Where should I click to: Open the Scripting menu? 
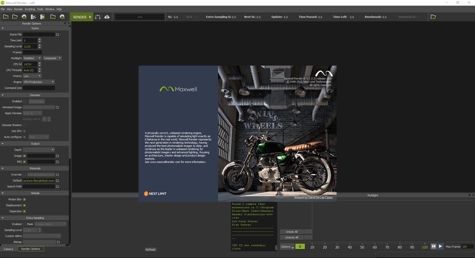tap(30, 9)
